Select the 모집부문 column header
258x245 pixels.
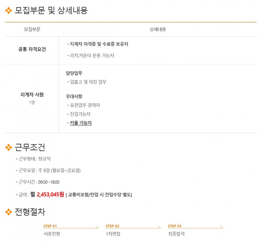tap(32, 29)
